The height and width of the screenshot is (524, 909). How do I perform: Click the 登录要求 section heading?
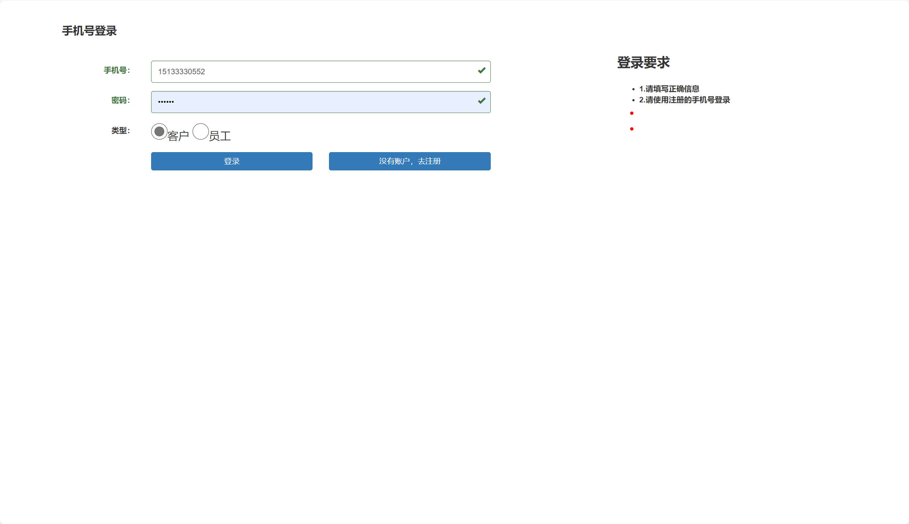pyautogui.click(x=643, y=62)
